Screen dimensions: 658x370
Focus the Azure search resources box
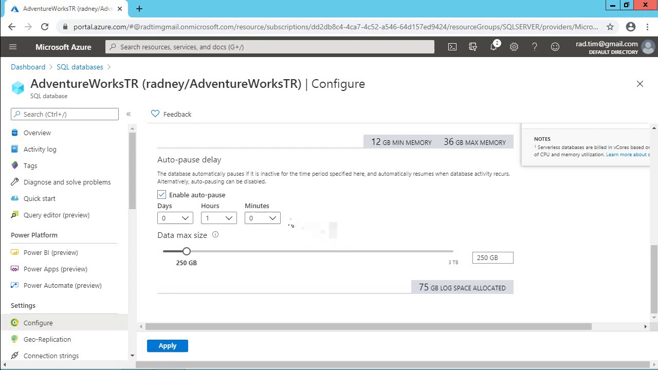pos(270,47)
